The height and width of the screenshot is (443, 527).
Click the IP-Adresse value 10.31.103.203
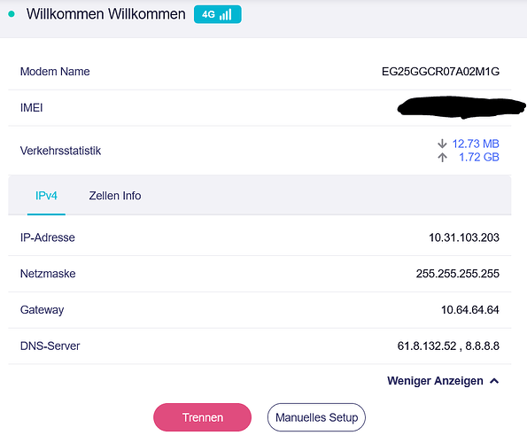point(464,237)
